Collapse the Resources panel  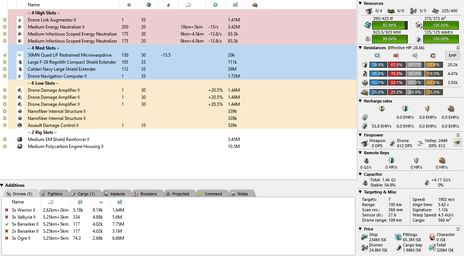[361, 3]
